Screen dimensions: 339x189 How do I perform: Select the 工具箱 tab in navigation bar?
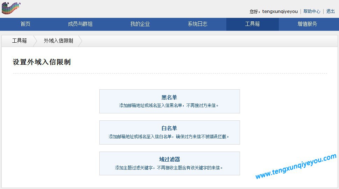pos(252,24)
